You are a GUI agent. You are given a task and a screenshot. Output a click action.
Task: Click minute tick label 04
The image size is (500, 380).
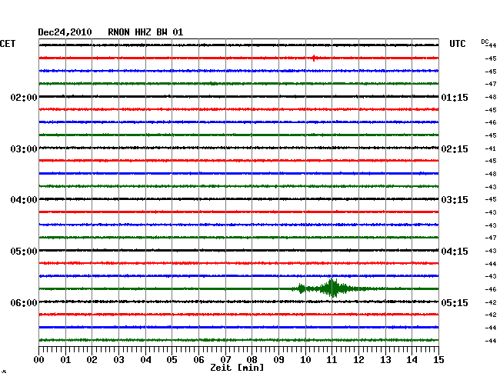[x=145, y=359]
